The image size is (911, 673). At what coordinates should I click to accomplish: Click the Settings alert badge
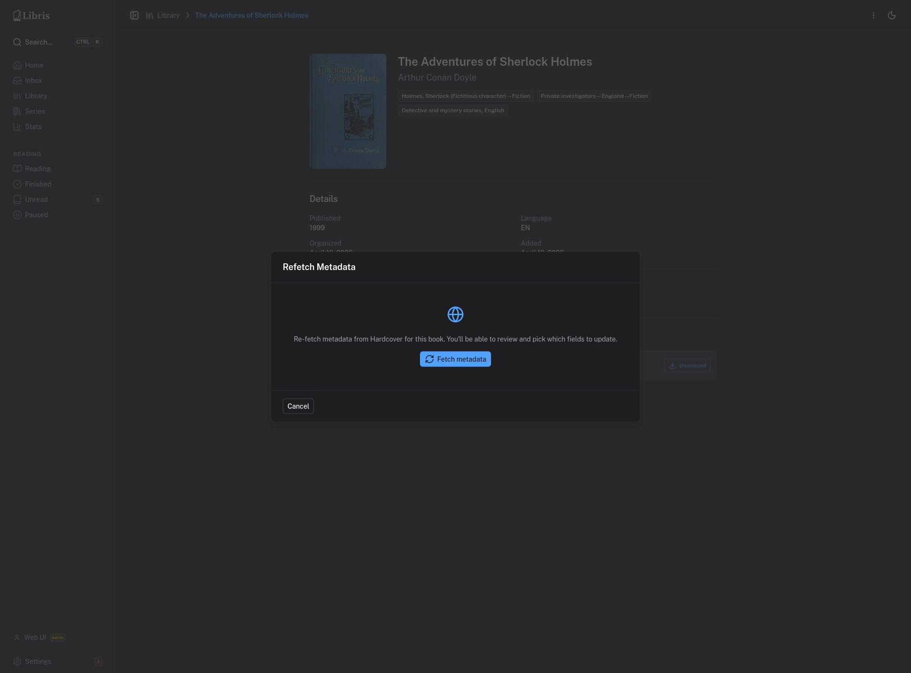point(98,661)
